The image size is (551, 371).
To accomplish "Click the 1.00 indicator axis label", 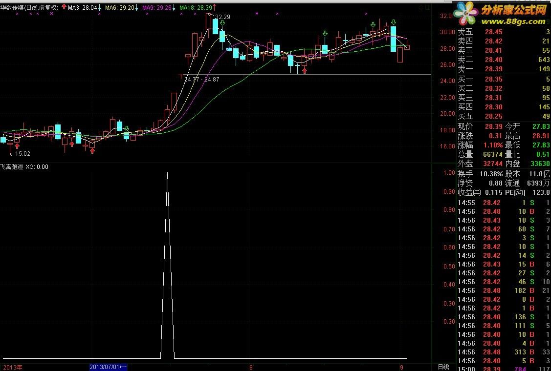I will pos(449,173).
